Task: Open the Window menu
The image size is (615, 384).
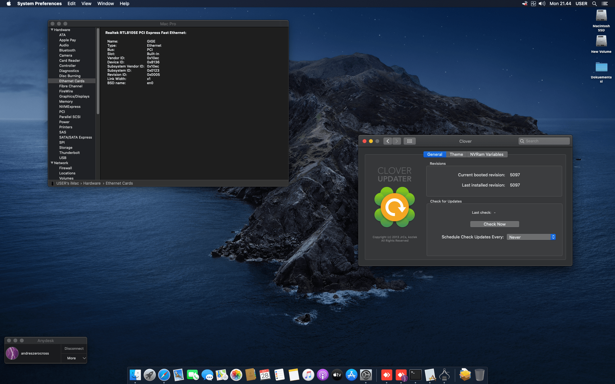Action: pyautogui.click(x=105, y=4)
